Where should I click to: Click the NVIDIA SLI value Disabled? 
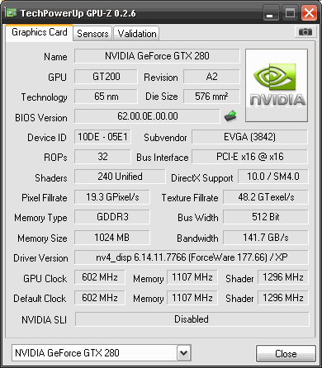coord(192,319)
